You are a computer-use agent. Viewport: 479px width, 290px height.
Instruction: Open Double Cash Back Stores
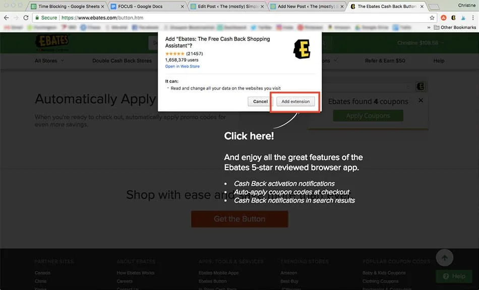click(122, 61)
